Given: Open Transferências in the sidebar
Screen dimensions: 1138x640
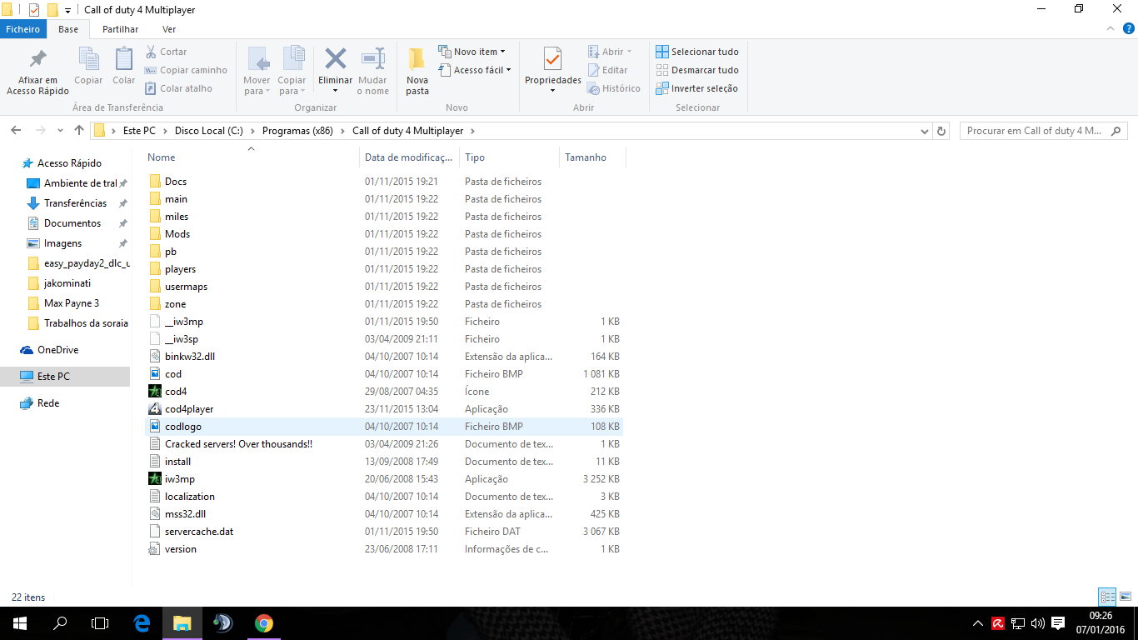Looking at the screenshot, I should 75,203.
